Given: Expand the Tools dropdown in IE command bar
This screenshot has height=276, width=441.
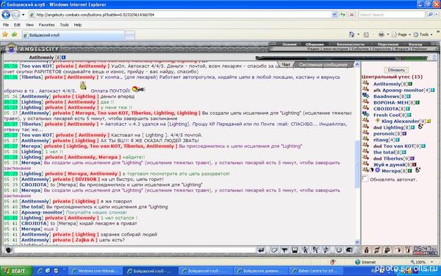Looking at the screenshot, I should point(431,35).
